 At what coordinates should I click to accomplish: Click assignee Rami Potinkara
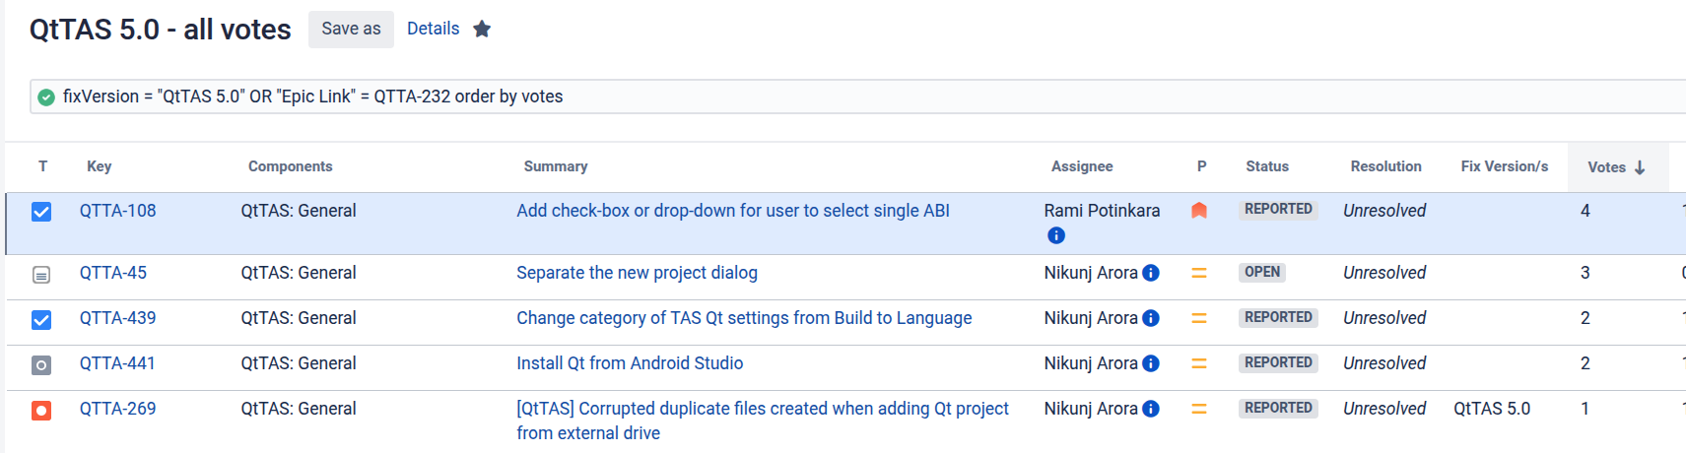click(1102, 211)
